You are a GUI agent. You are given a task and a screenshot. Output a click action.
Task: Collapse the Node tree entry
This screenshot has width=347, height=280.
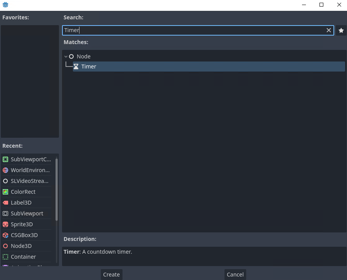[x=66, y=56]
